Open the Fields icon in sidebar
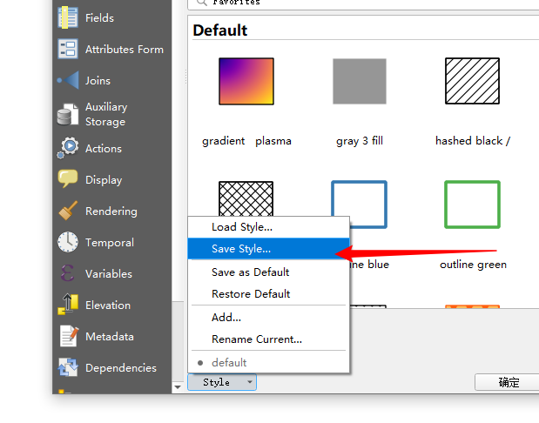The height and width of the screenshot is (423, 539). pos(68,17)
